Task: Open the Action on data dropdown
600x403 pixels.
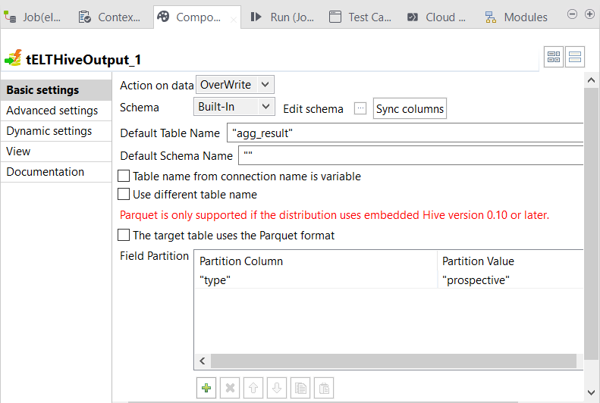Action: 234,85
